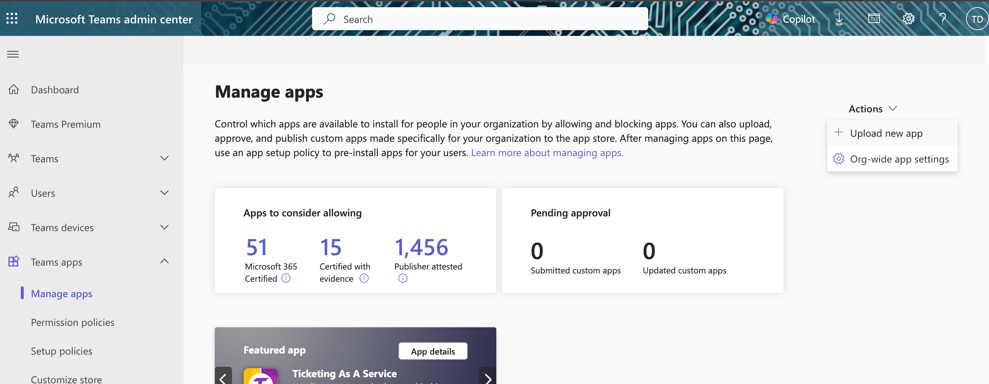The image size is (989, 384).
Task: Open the app launcher waffle icon
Action: pyautogui.click(x=12, y=18)
